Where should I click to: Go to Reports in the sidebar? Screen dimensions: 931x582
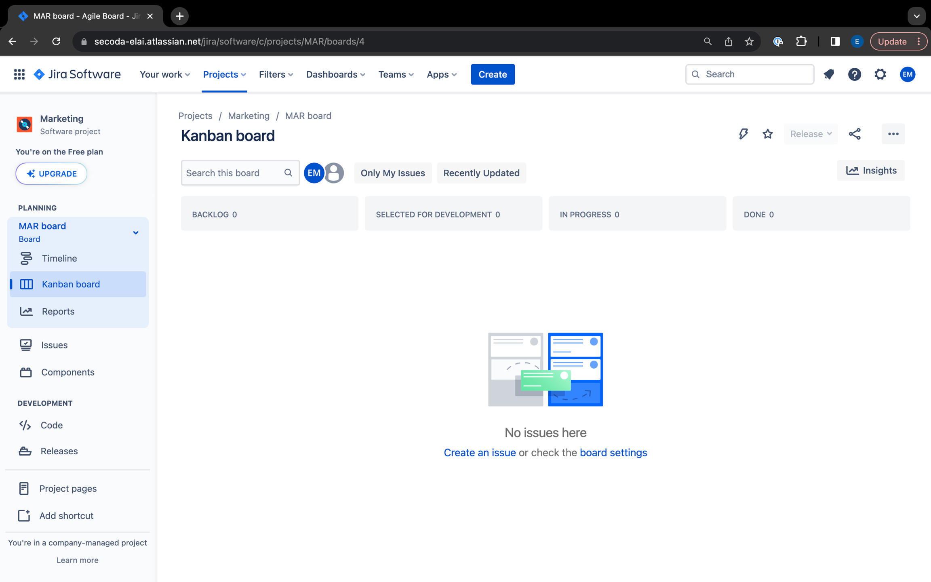(58, 311)
